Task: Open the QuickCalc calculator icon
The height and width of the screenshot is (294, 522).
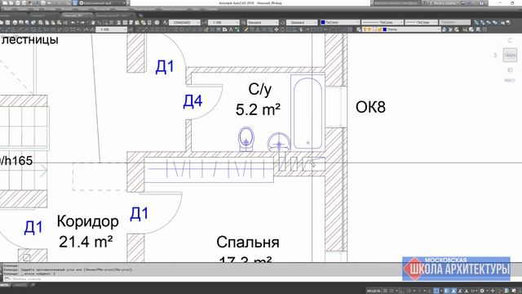Action: click(x=149, y=22)
